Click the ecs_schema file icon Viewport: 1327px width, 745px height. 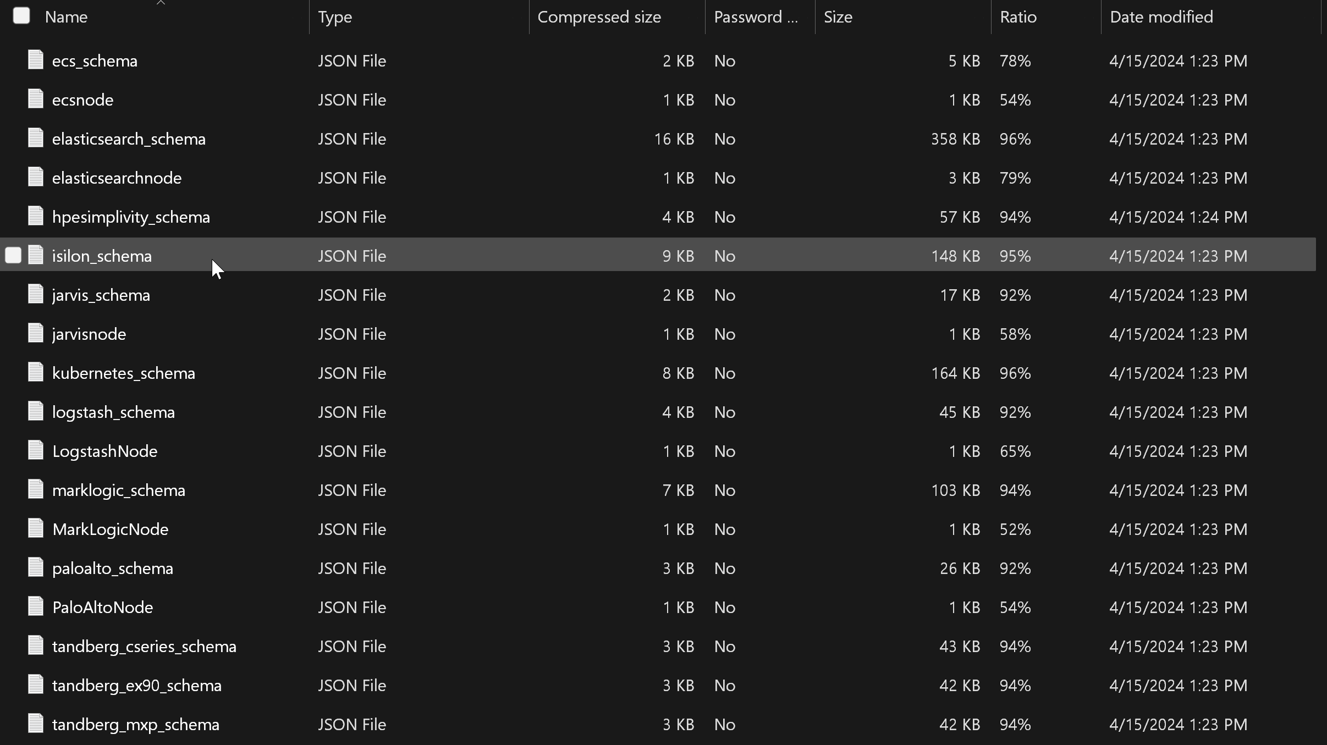pos(36,60)
